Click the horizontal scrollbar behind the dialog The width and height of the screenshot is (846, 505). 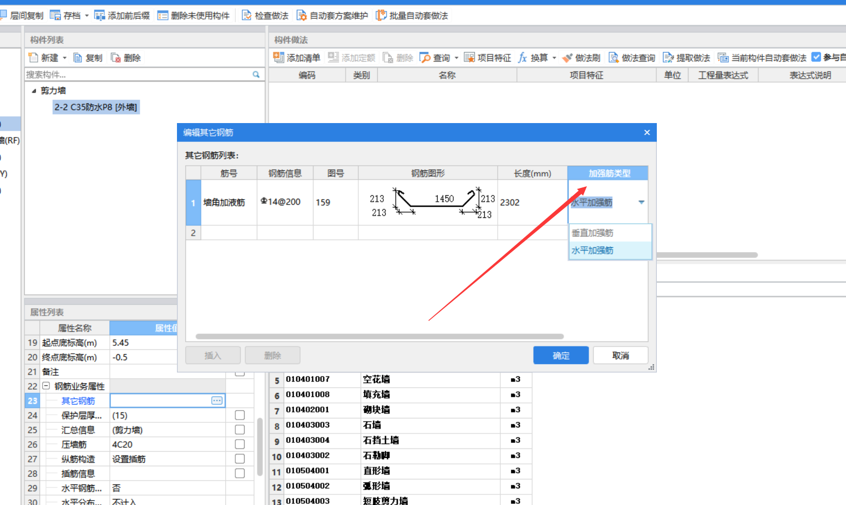tap(707, 255)
